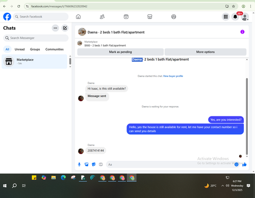Open notifications bell with 20+ badge
Screen dimensions: 255x198
[236, 17]
